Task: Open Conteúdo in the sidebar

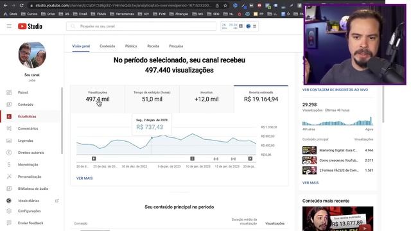Action: pos(26,105)
